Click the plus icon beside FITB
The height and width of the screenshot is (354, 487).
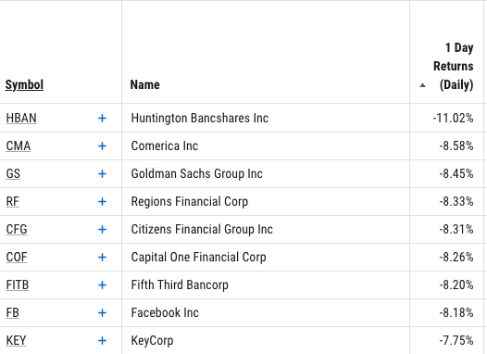[102, 285]
